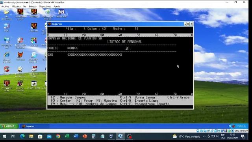Open the weather widget showing 17°C
The image size is (252, 142).
coord(186,136)
